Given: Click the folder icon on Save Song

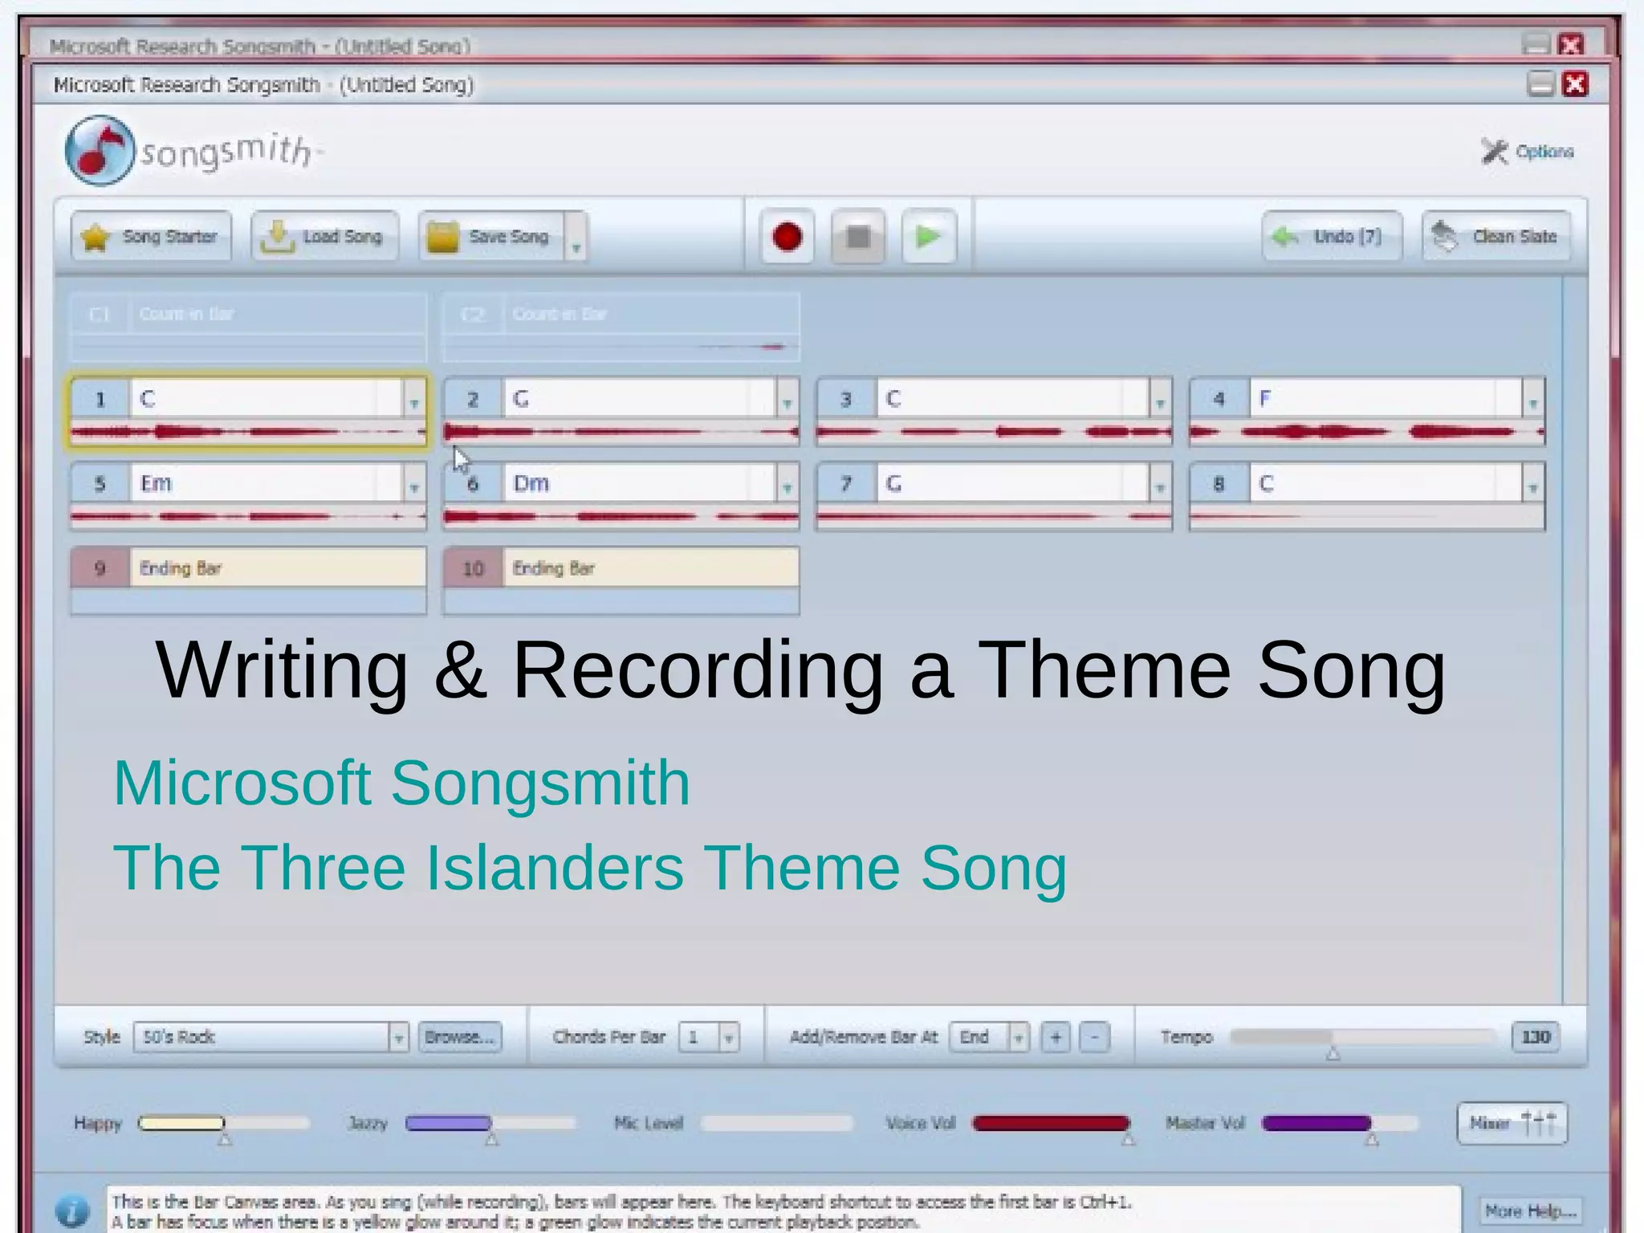Looking at the screenshot, I should [442, 238].
